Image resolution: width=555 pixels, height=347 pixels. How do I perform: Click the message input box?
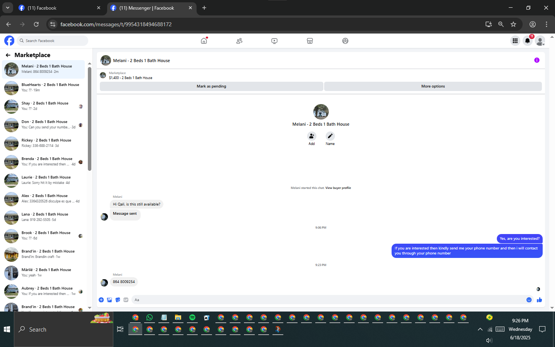tap(328, 300)
